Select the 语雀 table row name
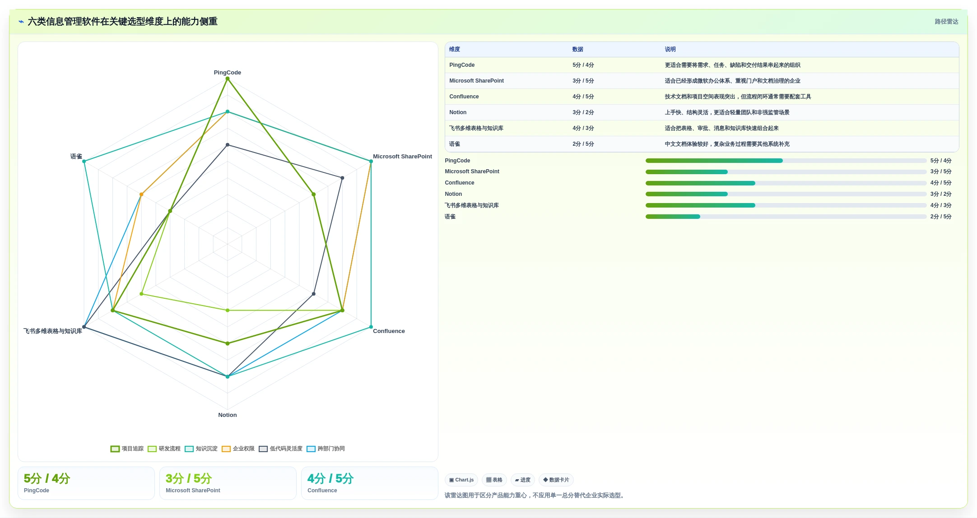 455,144
